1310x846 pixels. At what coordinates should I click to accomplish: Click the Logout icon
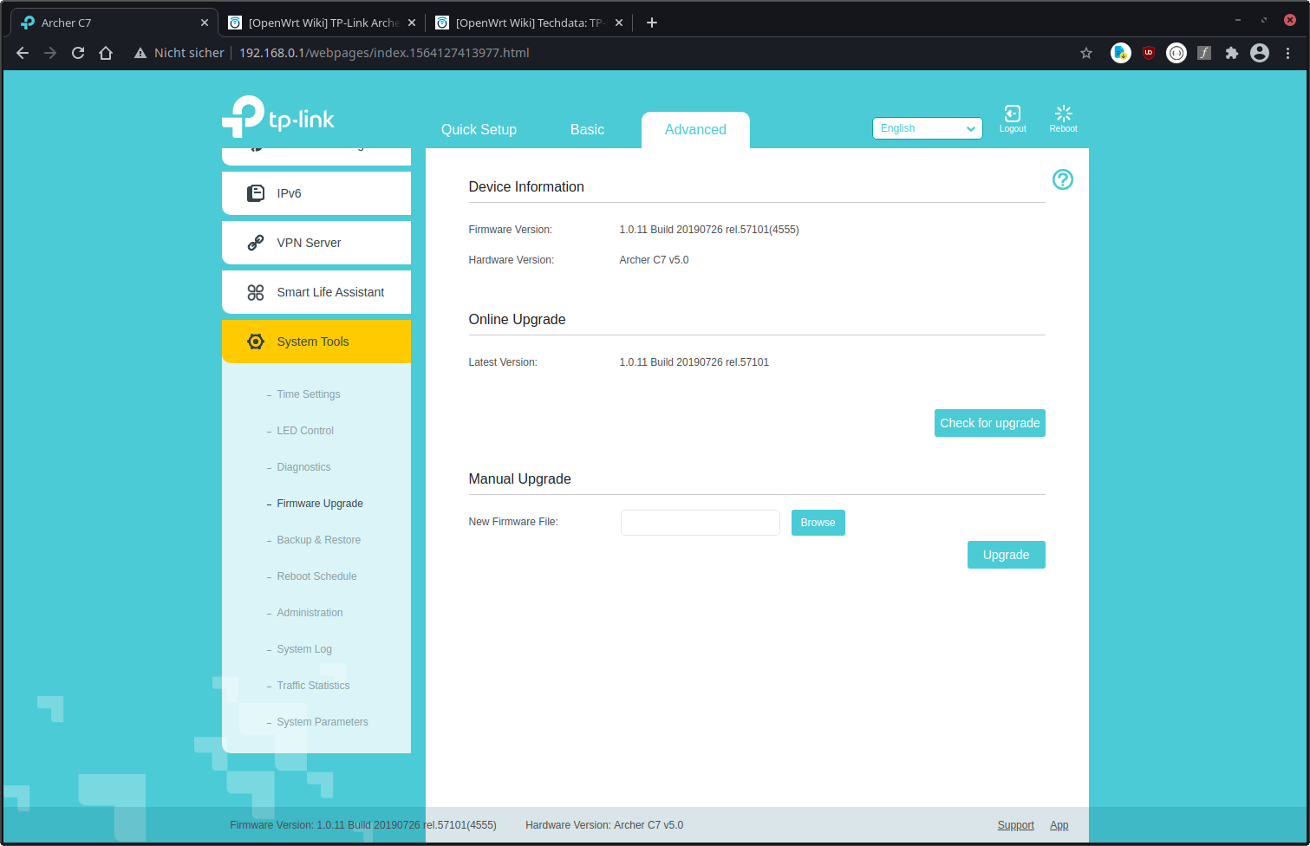pyautogui.click(x=1012, y=114)
